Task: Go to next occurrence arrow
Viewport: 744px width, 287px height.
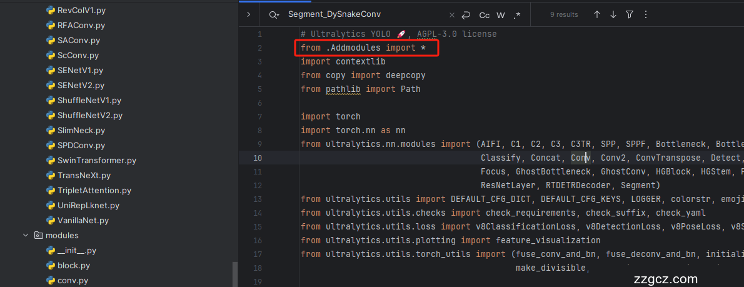Action: click(x=613, y=14)
